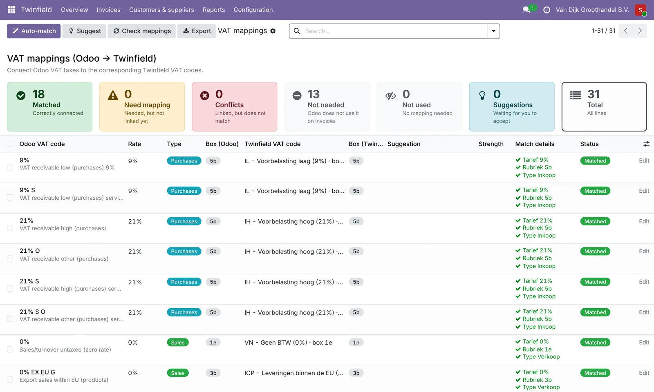The image size is (654, 392).
Task: Filter by Conflicts card
Action: click(235, 107)
